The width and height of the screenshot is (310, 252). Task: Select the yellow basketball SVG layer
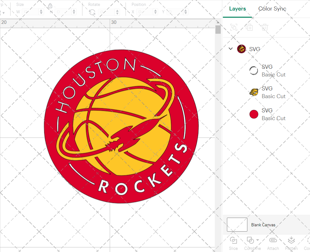click(x=268, y=92)
